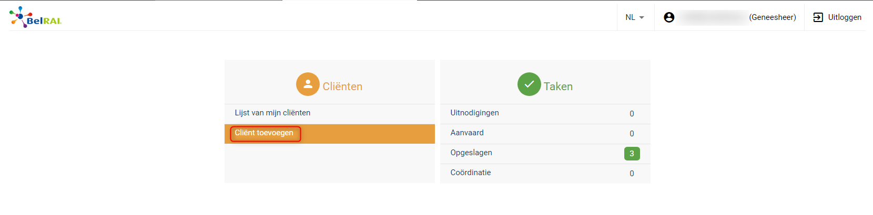Click the BelRAI logo
The width and height of the screenshot is (873, 215).
coord(35,17)
